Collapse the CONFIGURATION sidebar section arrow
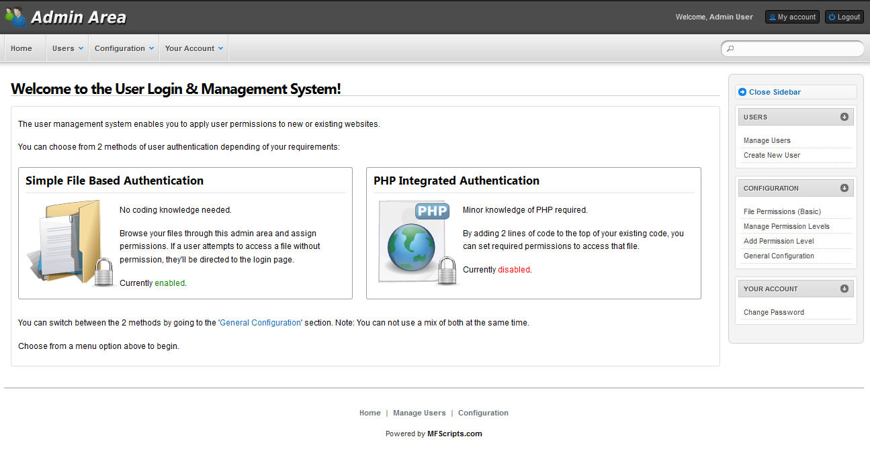The image size is (870, 449). (844, 188)
